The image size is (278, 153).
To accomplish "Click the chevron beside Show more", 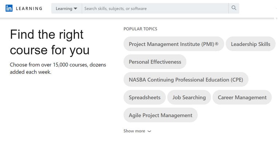I will point(149,131).
